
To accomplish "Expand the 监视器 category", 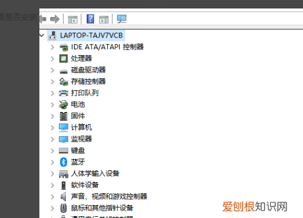I will pos(53,139).
